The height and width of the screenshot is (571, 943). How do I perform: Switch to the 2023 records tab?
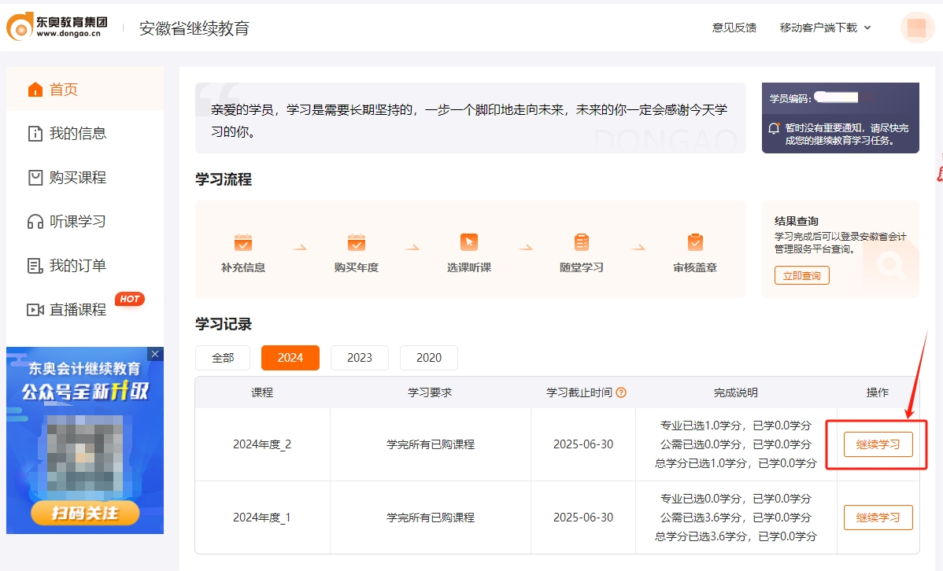pos(359,358)
